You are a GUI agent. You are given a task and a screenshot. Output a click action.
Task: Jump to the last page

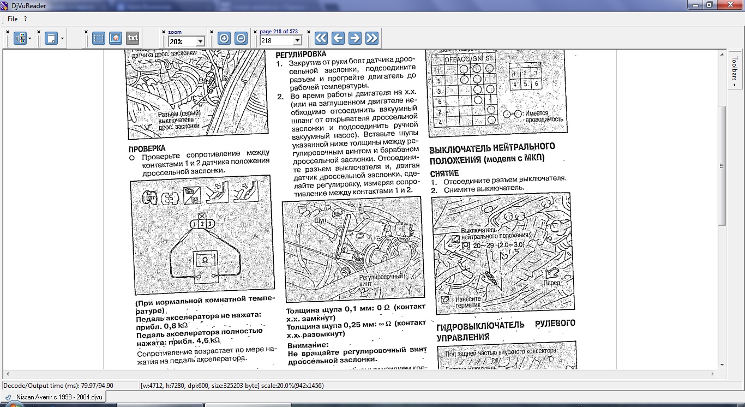click(x=372, y=38)
